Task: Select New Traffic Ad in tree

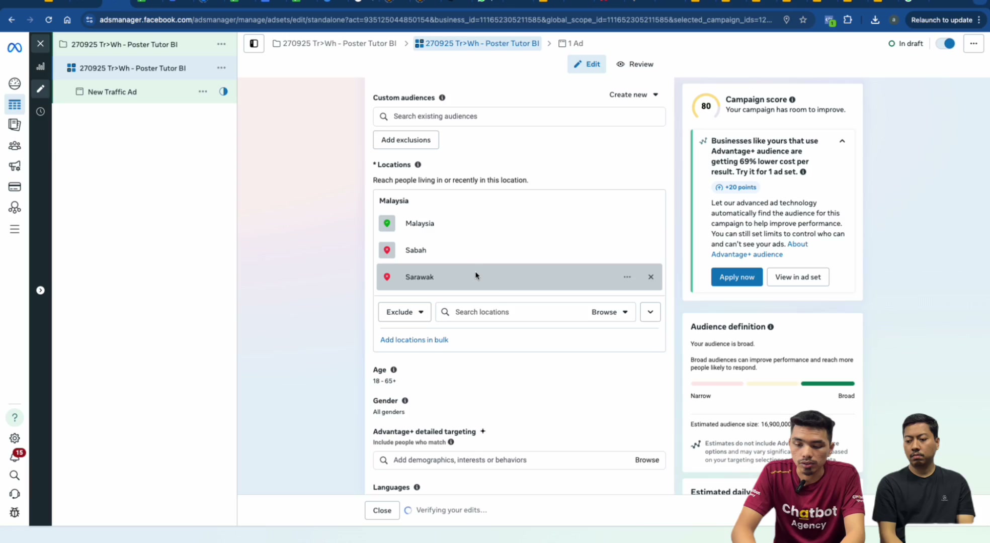Action: pos(112,92)
